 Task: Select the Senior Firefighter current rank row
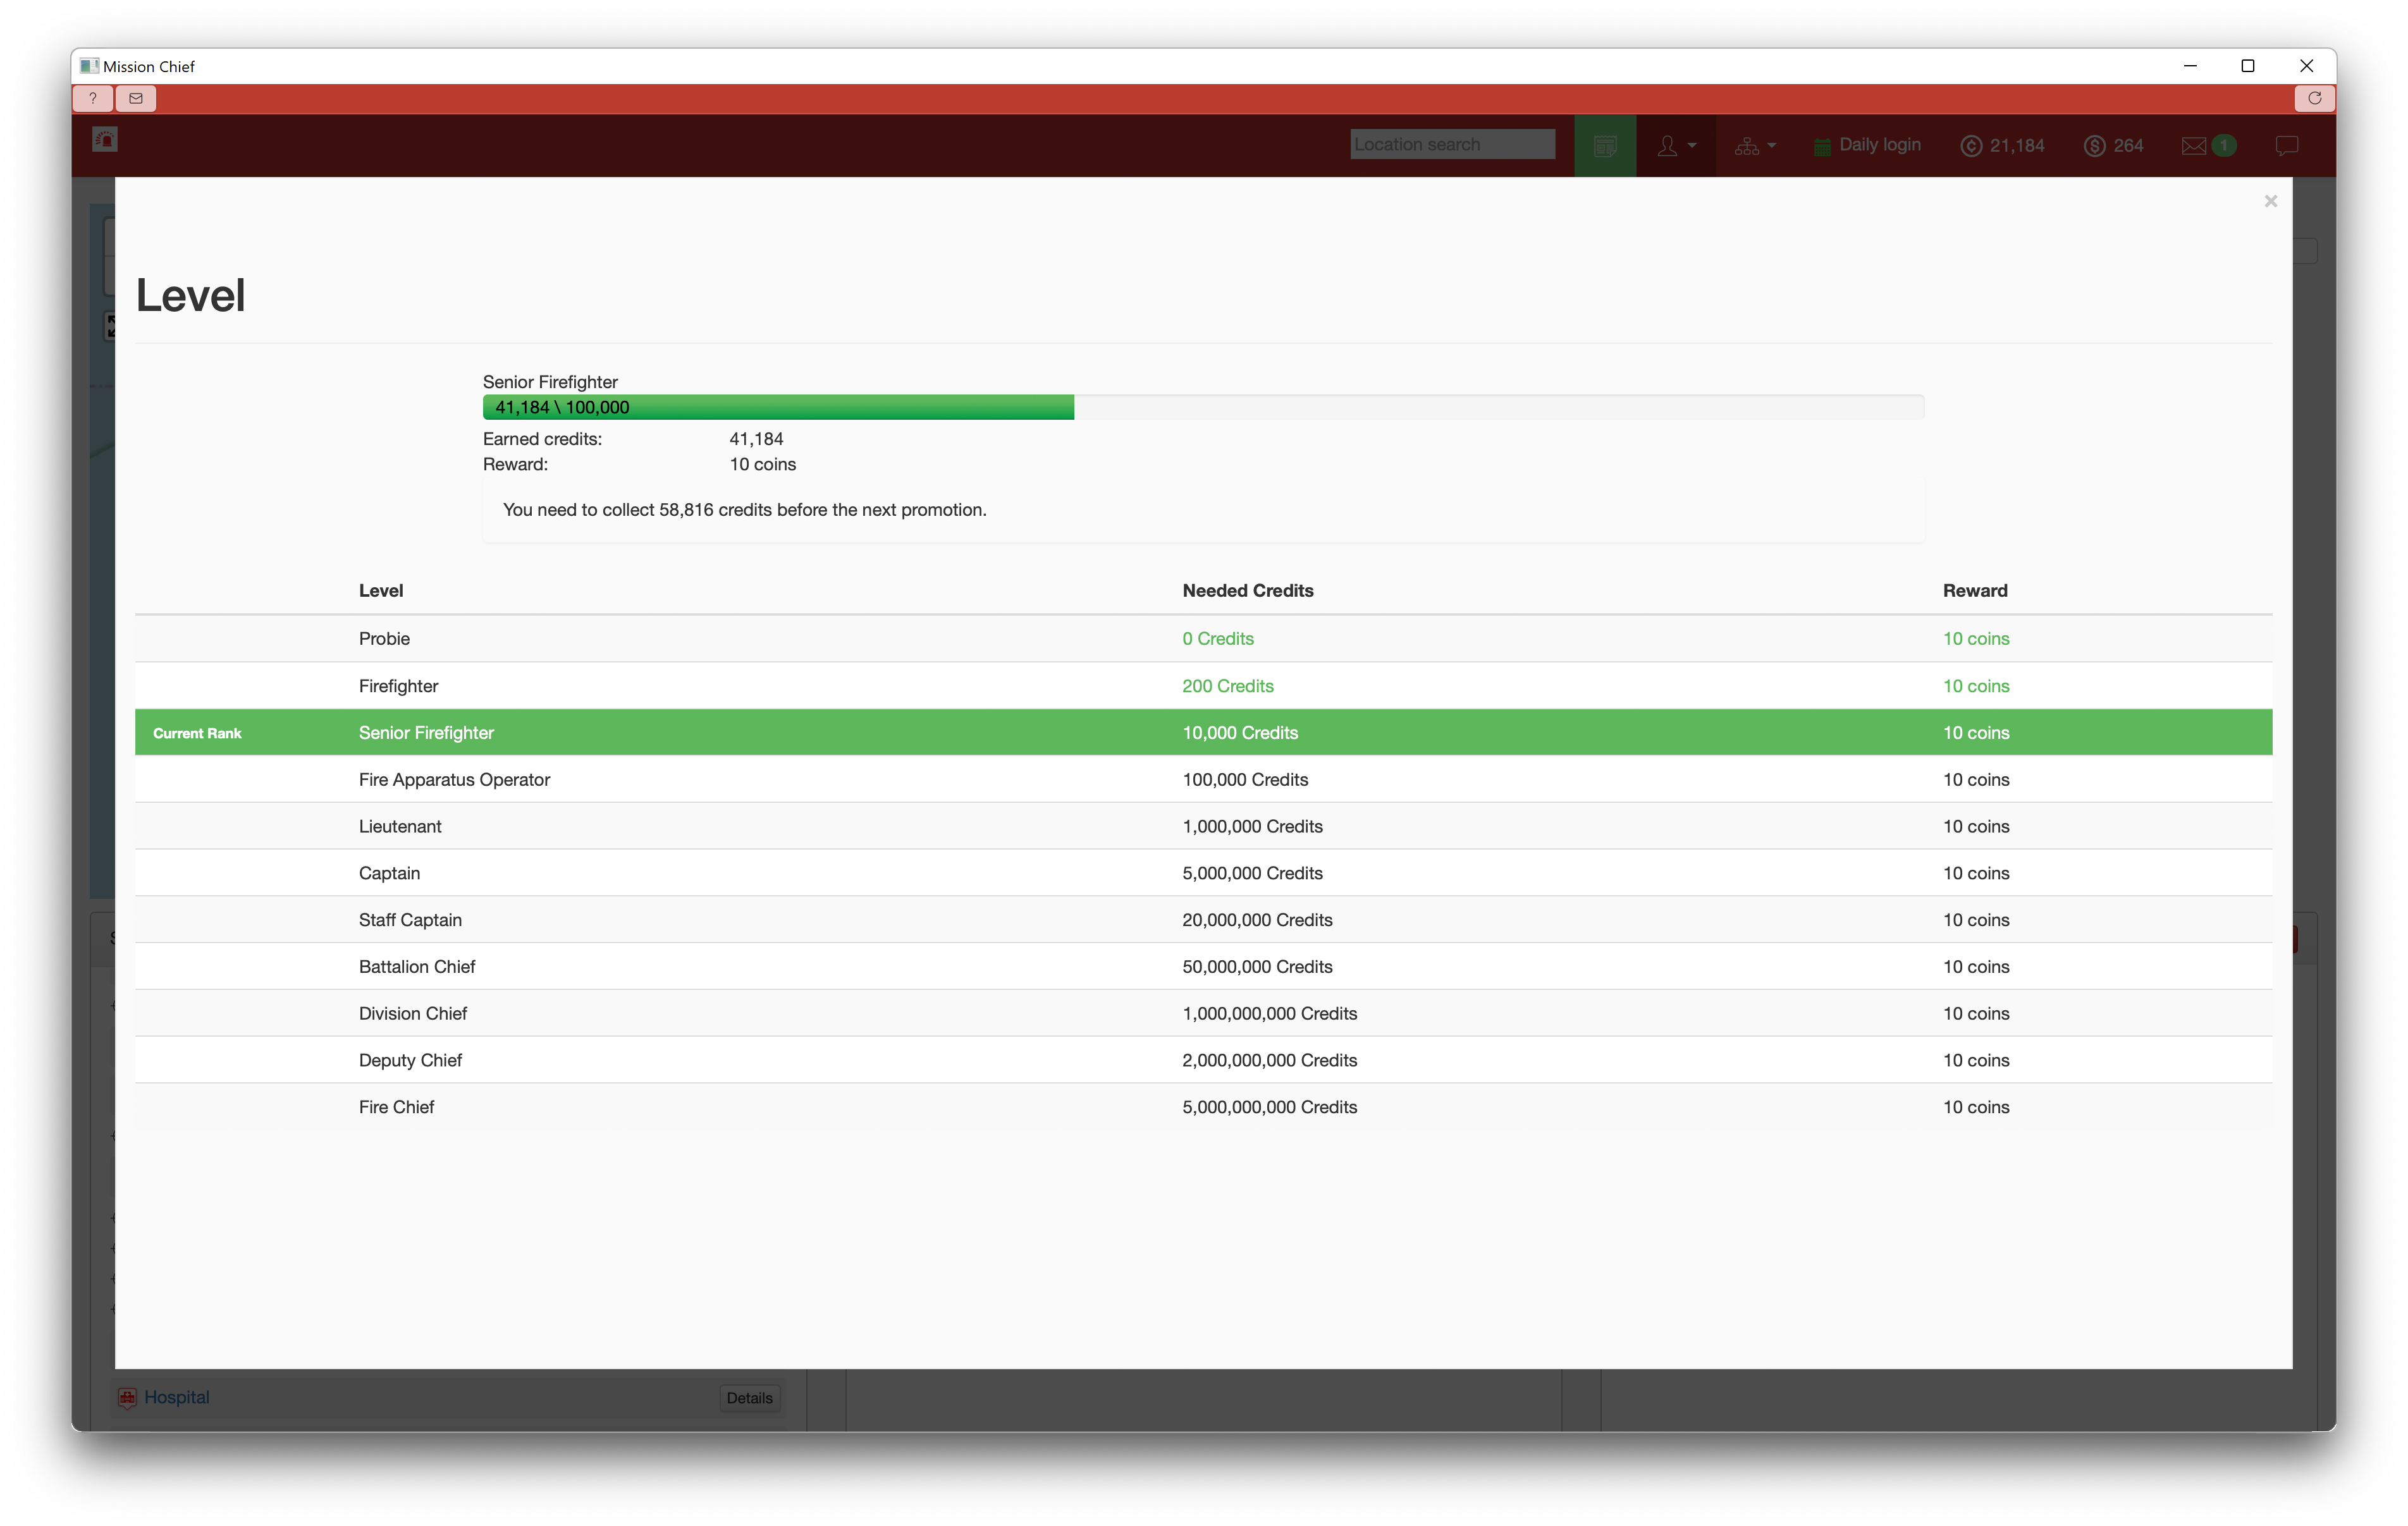pos(1203,733)
